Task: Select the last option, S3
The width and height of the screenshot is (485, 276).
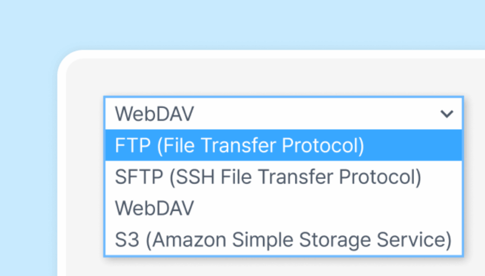Action: 283,240
